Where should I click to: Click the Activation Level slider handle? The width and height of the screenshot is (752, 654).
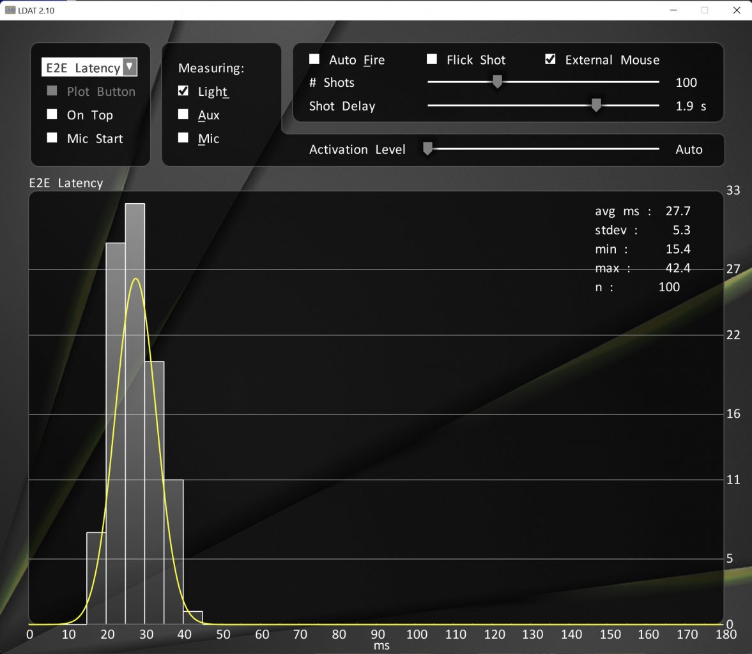(x=428, y=149)
